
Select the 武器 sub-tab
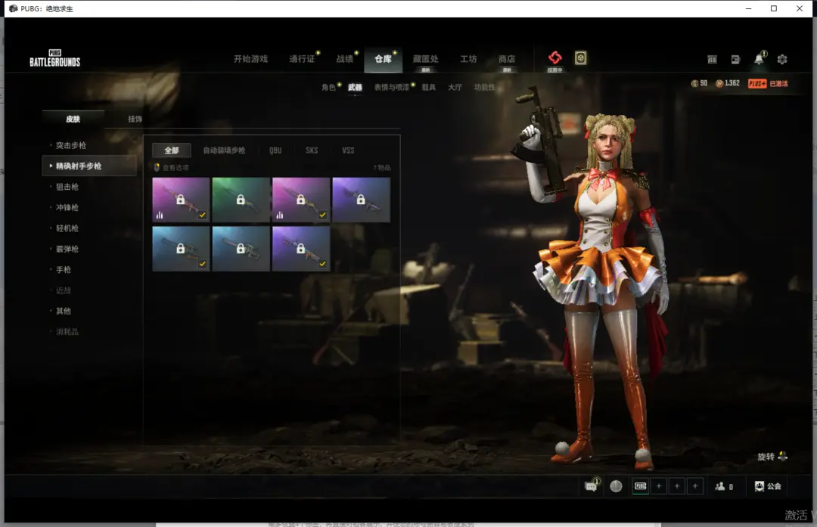pos(355,87)
